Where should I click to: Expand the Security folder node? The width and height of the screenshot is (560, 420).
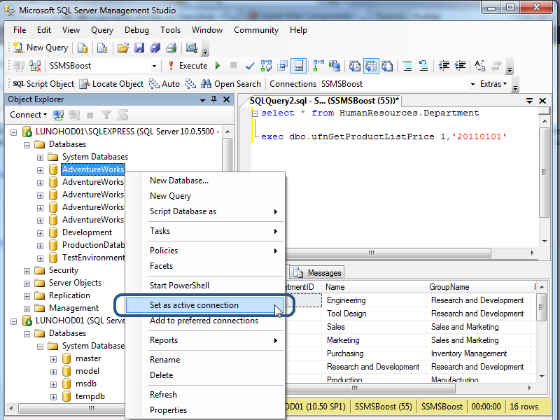tap(27, 271)
